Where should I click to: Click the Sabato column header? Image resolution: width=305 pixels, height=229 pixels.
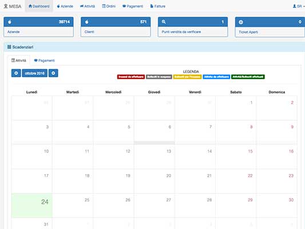(x=236, y=92)
